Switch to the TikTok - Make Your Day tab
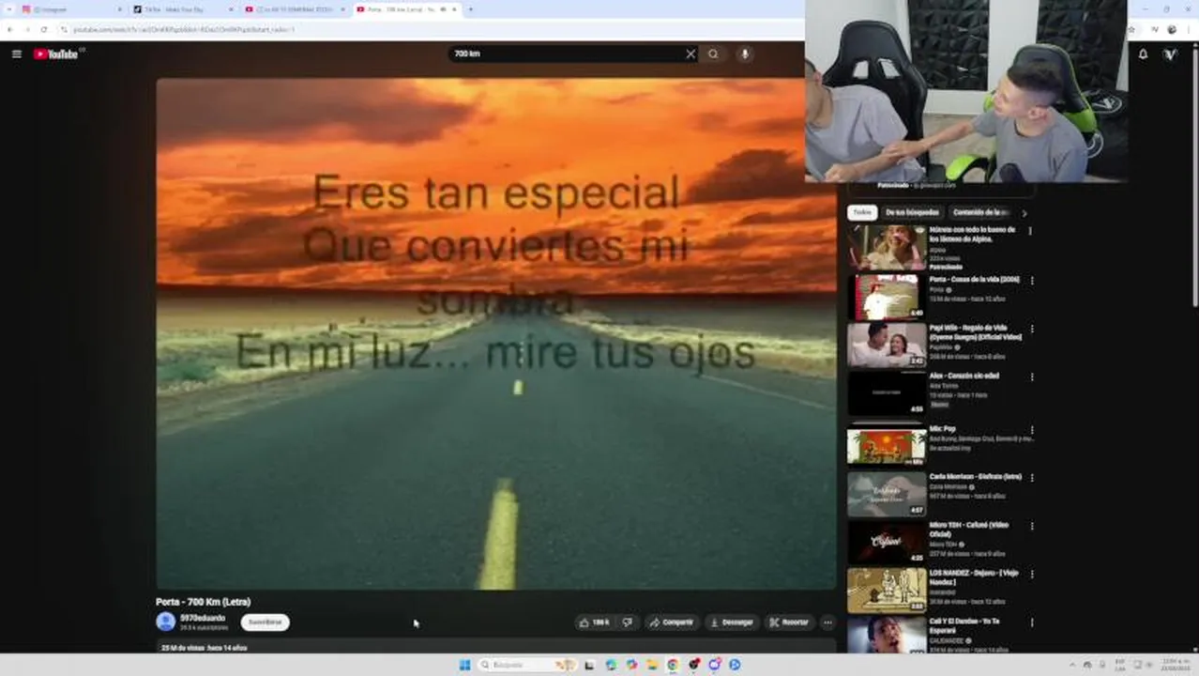This screenshot has height=676, width=1199. pyautogui.click(x=181, y=9)
